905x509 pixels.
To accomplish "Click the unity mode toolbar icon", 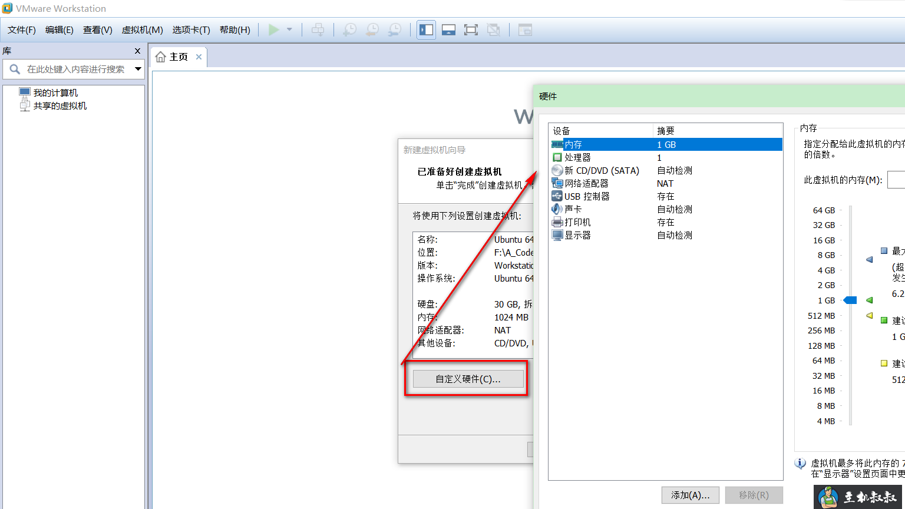I will coord(494,29).
